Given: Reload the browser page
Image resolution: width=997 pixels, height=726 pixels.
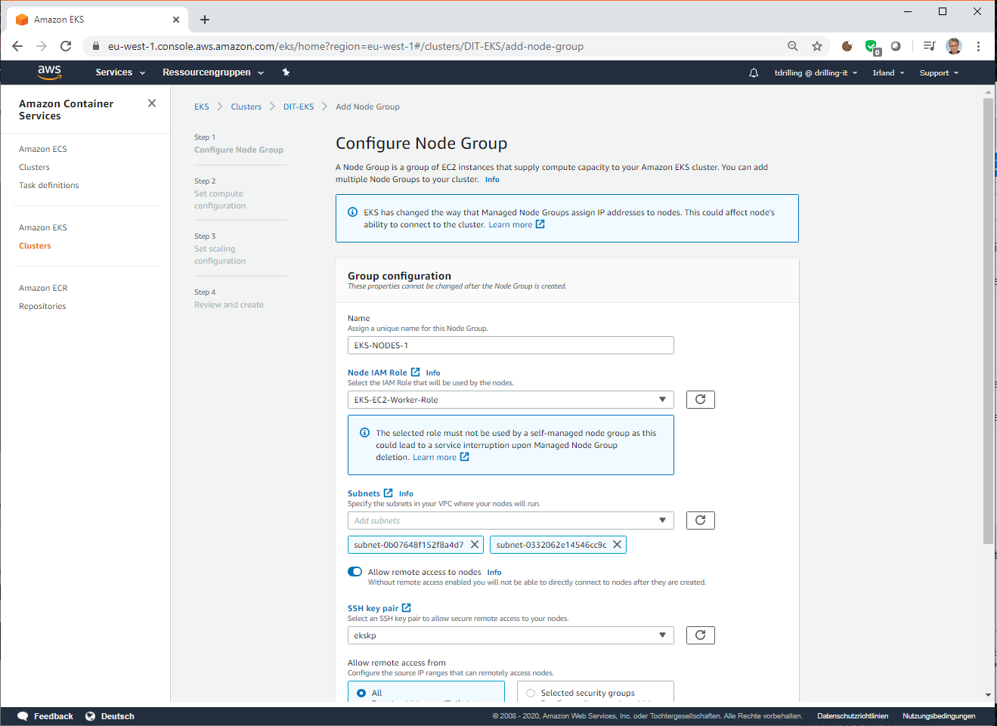Looking at the screenshot, I should [66, 46].
